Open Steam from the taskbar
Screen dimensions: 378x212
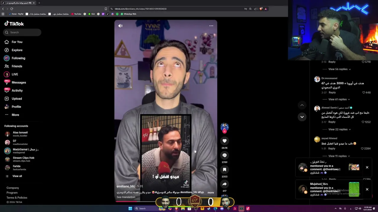click(209, 208)
